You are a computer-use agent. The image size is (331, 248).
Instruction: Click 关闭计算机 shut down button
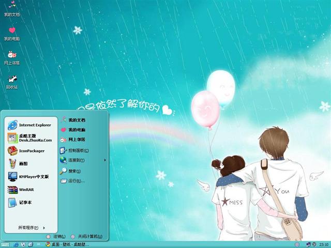point(87,237)
